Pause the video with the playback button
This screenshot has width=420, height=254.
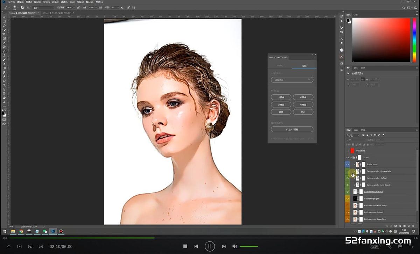(x=209, y=246)
